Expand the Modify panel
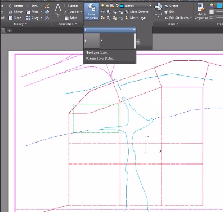Viewport: 224px width, 213px height. tap(20, 24)
